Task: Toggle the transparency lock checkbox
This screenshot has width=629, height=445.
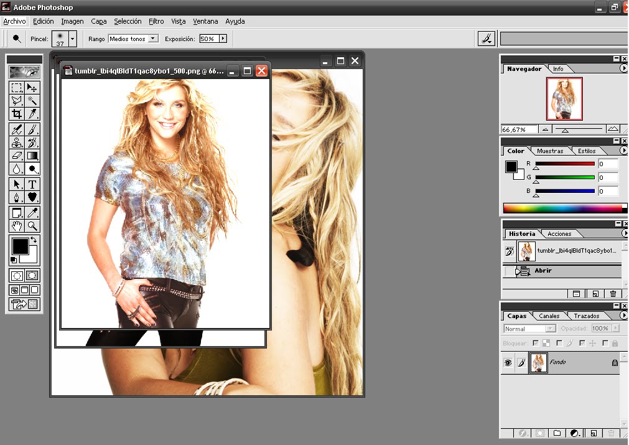Action: 535,343
